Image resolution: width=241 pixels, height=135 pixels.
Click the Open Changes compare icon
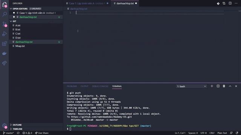click(x=224, y=3)
